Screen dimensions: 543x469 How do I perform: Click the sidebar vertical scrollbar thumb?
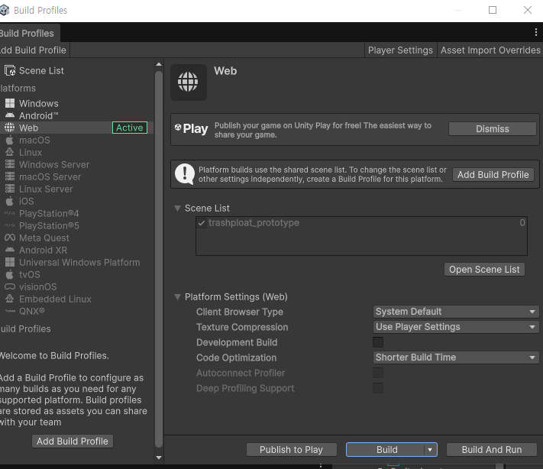coord(159,259)
